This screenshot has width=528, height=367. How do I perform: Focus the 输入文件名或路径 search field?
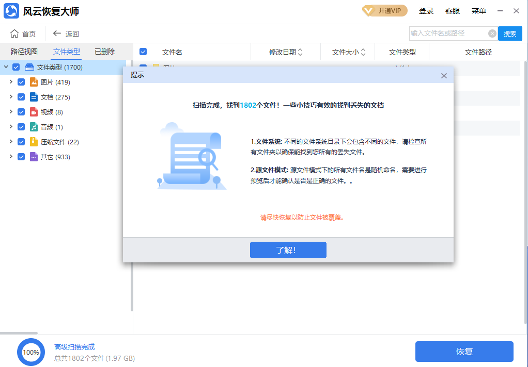coord(447,34)
